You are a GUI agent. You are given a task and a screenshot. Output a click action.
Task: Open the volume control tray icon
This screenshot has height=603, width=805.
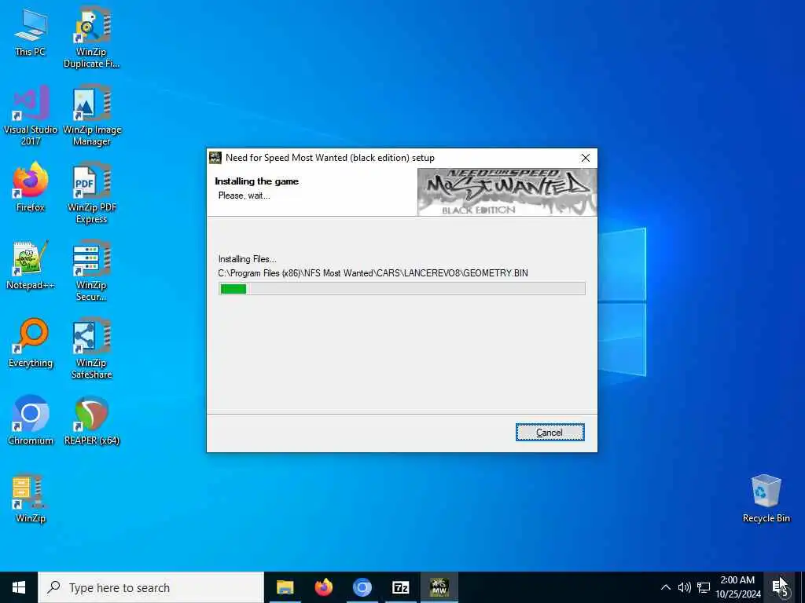click(684, 587)
